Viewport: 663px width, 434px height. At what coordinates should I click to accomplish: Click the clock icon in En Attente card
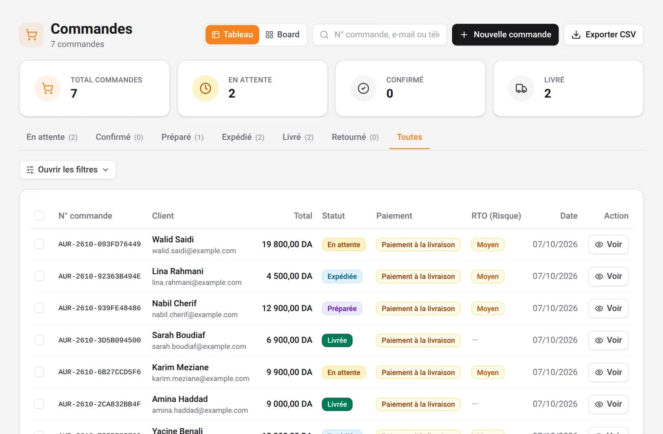206,88
